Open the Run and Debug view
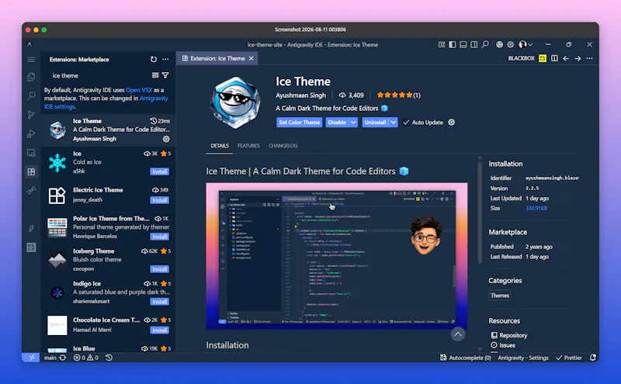The width and height of the screenshot is (621, 384). coord(31,133)
